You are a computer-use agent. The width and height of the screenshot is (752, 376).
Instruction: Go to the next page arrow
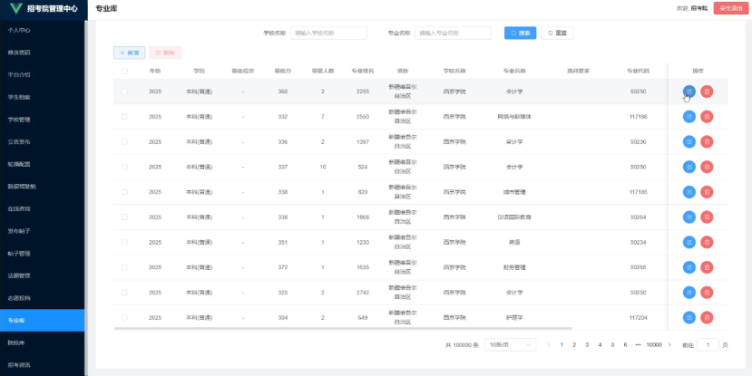click(x=669, y=345)
